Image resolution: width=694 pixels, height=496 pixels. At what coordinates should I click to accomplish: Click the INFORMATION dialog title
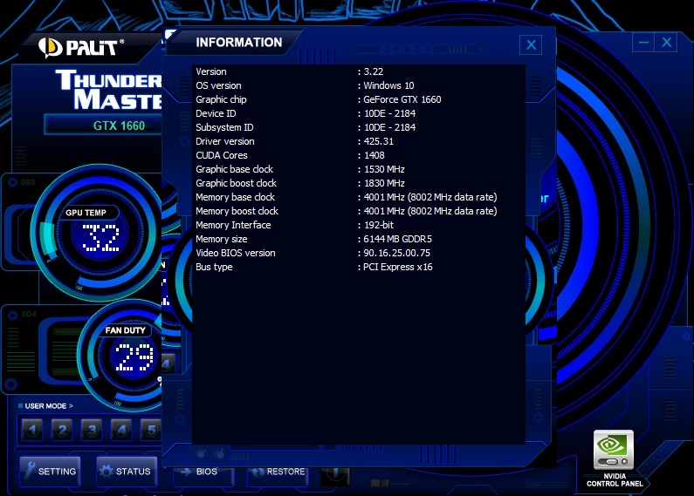pyautogui.click(x=239, y=43)
